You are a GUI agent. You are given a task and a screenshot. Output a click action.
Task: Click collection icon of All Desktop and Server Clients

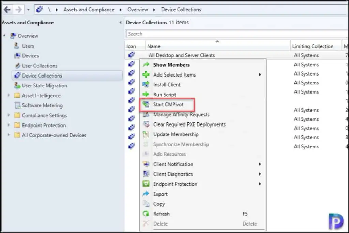pyautogui.click(x=132, y=55)
